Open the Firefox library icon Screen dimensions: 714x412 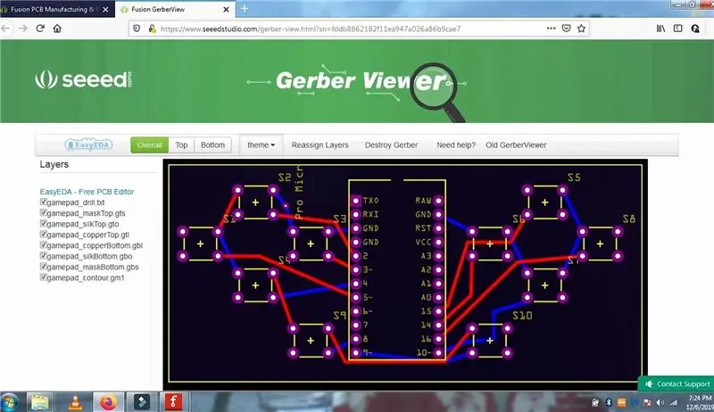pos(660,29)
